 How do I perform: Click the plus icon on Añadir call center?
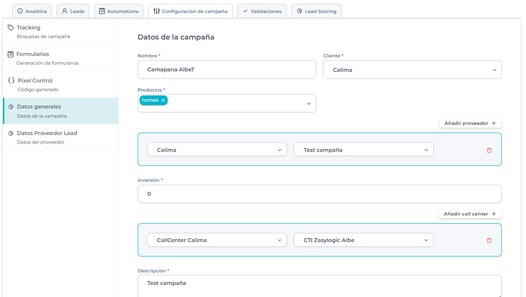[494, 214]
